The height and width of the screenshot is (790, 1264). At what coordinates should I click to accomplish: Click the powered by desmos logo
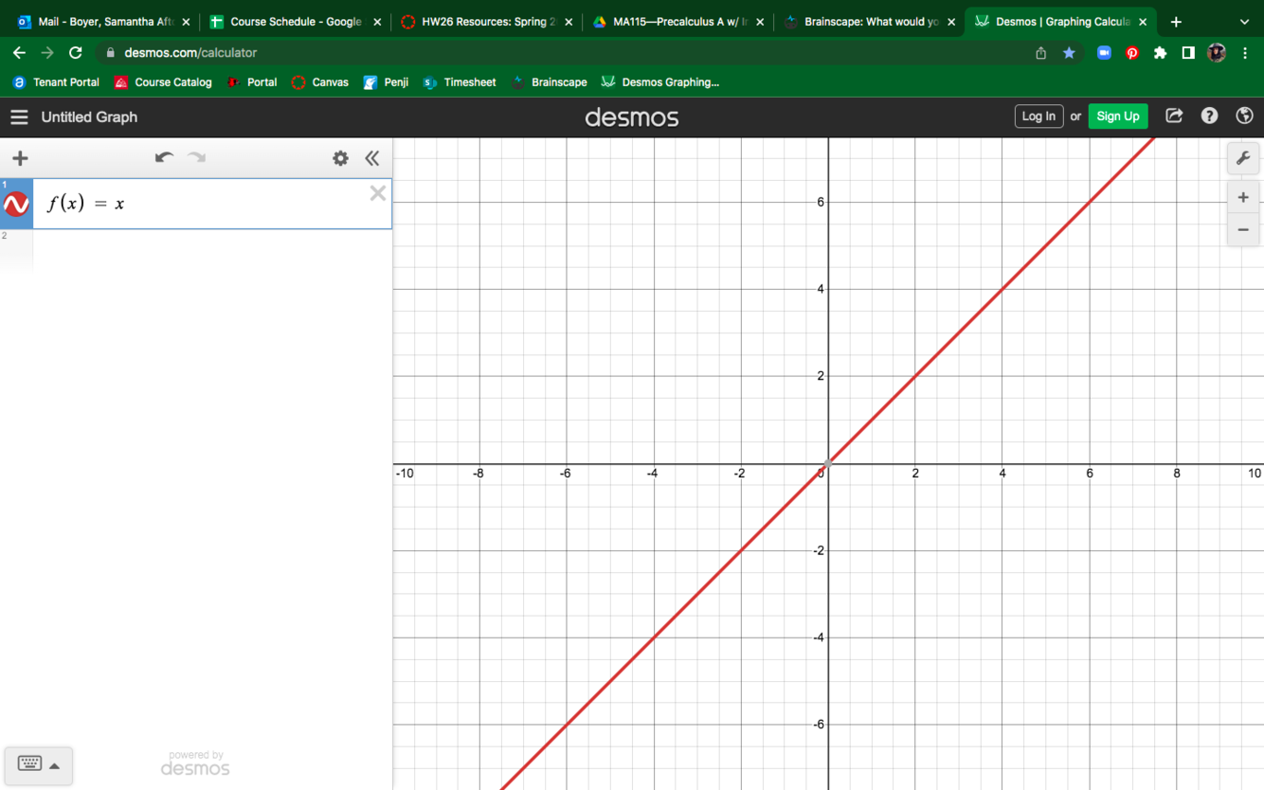coord(195,763)
